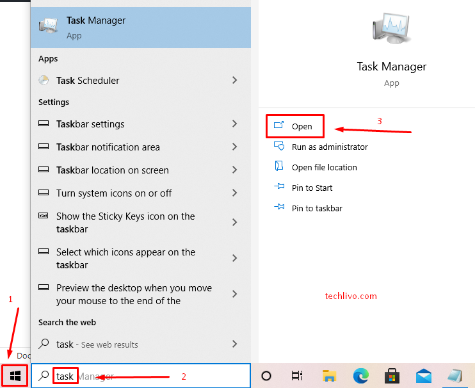Viewport: 475px width, 388px height.
Task: Click the Run as administrator shield icon
Action: [x=279, y=146]
